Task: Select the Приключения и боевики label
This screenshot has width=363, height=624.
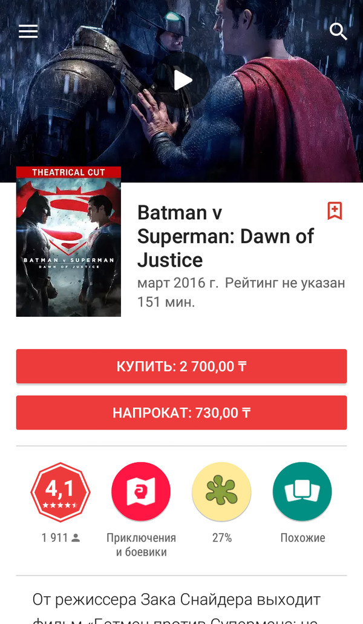Action: click(141, 545)
